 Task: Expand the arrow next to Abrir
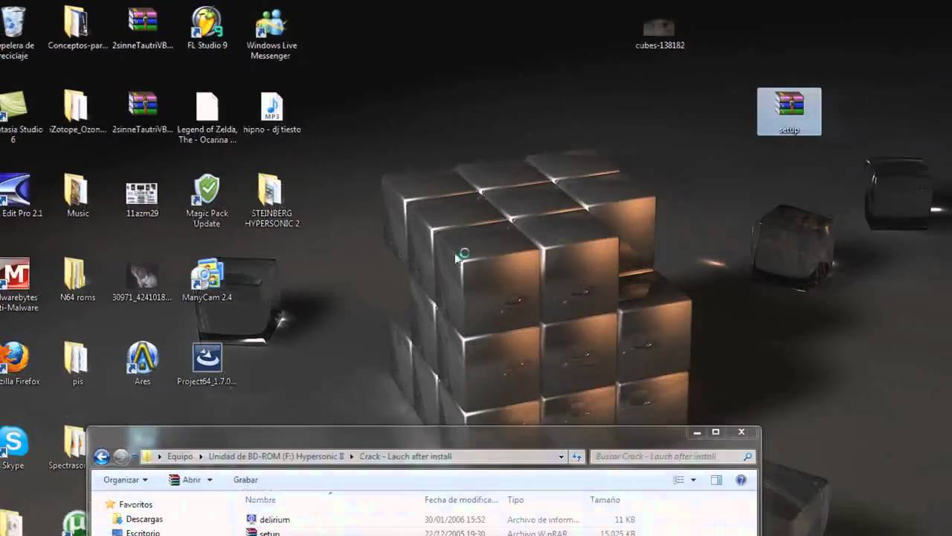[x=210, y=480]
